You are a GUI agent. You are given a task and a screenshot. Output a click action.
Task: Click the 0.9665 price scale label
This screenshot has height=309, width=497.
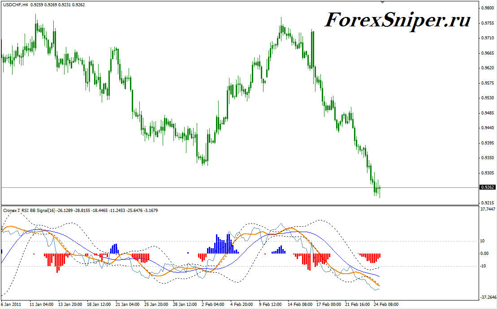487,53
